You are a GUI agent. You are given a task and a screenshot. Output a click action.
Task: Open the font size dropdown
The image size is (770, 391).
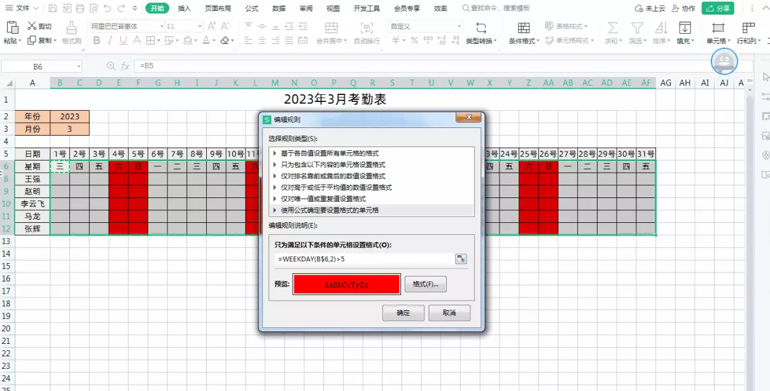point(200,27)
